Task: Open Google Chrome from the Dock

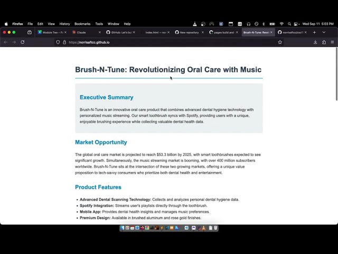Action: tap(147, 228)
